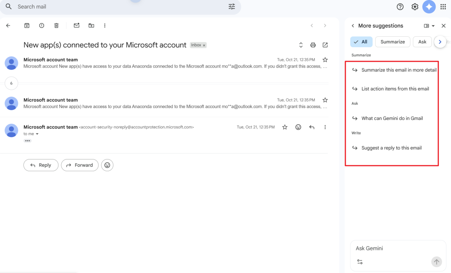This screenshot has width=451, height=273.
Task: Show recipient details next to "to me"
Action: tap(37, 134)
